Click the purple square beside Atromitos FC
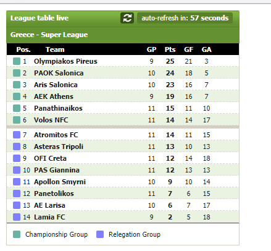This screenshot has height=251, width=271. tap(17, 135)
